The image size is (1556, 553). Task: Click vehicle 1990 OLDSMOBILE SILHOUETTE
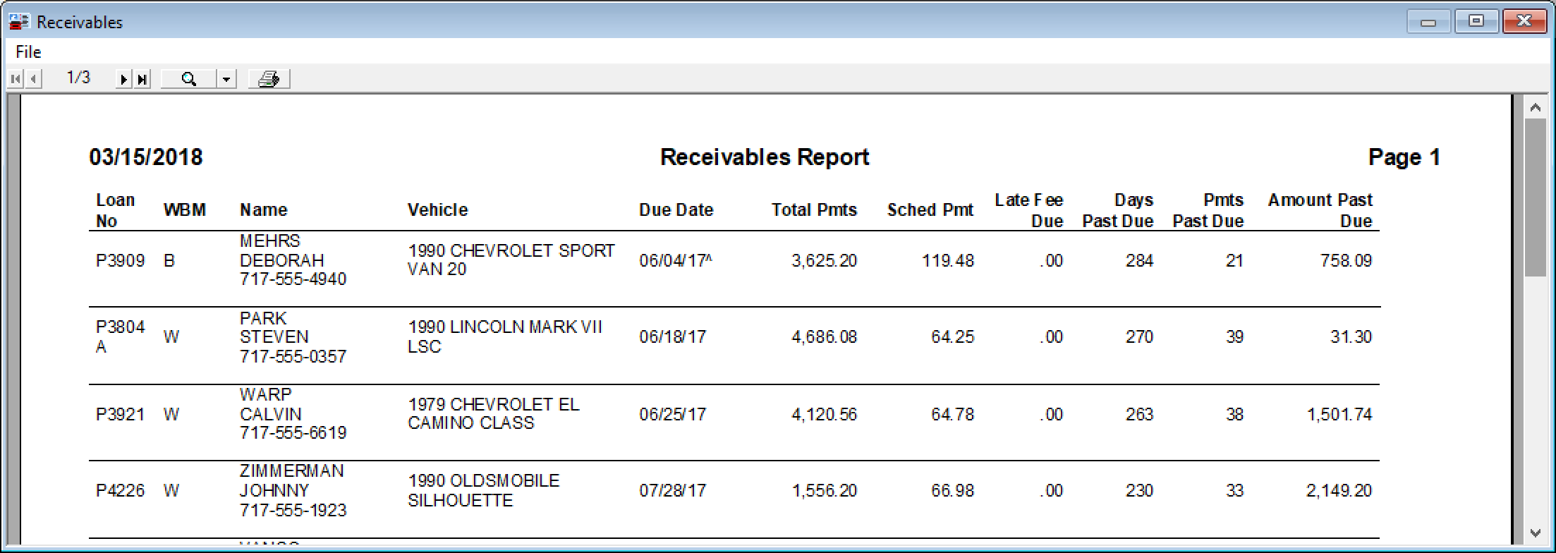click(484, 491)
